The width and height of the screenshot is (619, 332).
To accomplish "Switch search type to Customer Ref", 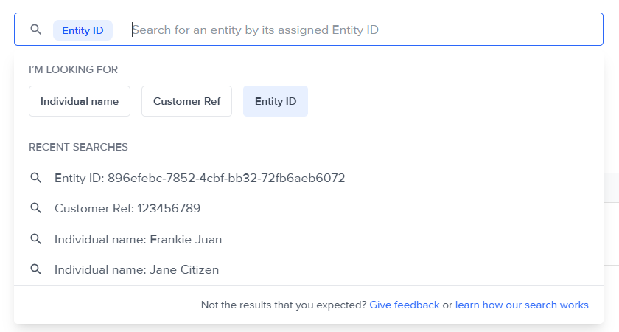I will pos(186,101).
